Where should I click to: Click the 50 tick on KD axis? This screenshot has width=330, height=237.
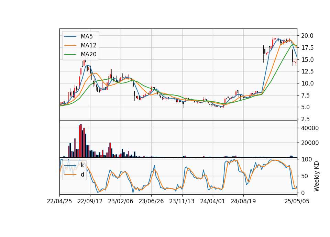pyautogui.click(x=304, y=176)
